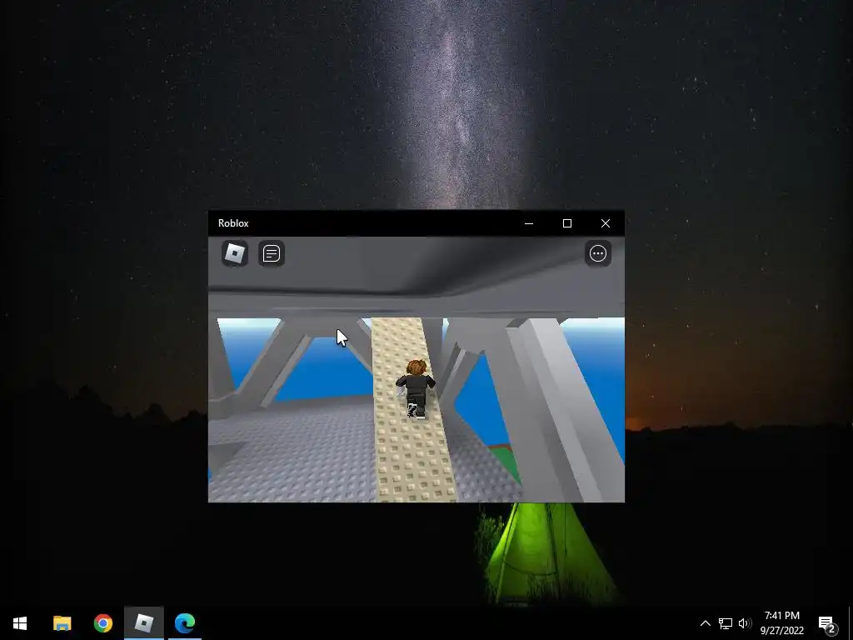Close the Roblox window
Viewport: 853px width, 640px height.
606,223
